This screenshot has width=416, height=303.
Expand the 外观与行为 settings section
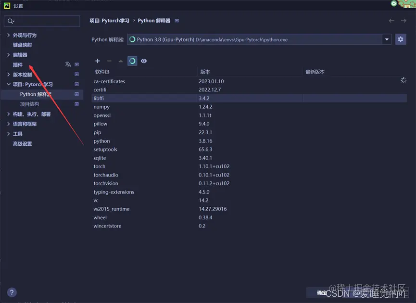coord(9,35)
